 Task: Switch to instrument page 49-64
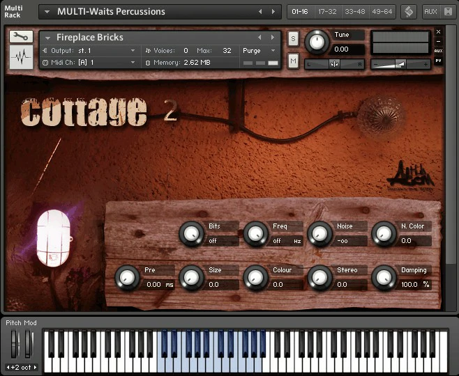[x=382, y=12]
